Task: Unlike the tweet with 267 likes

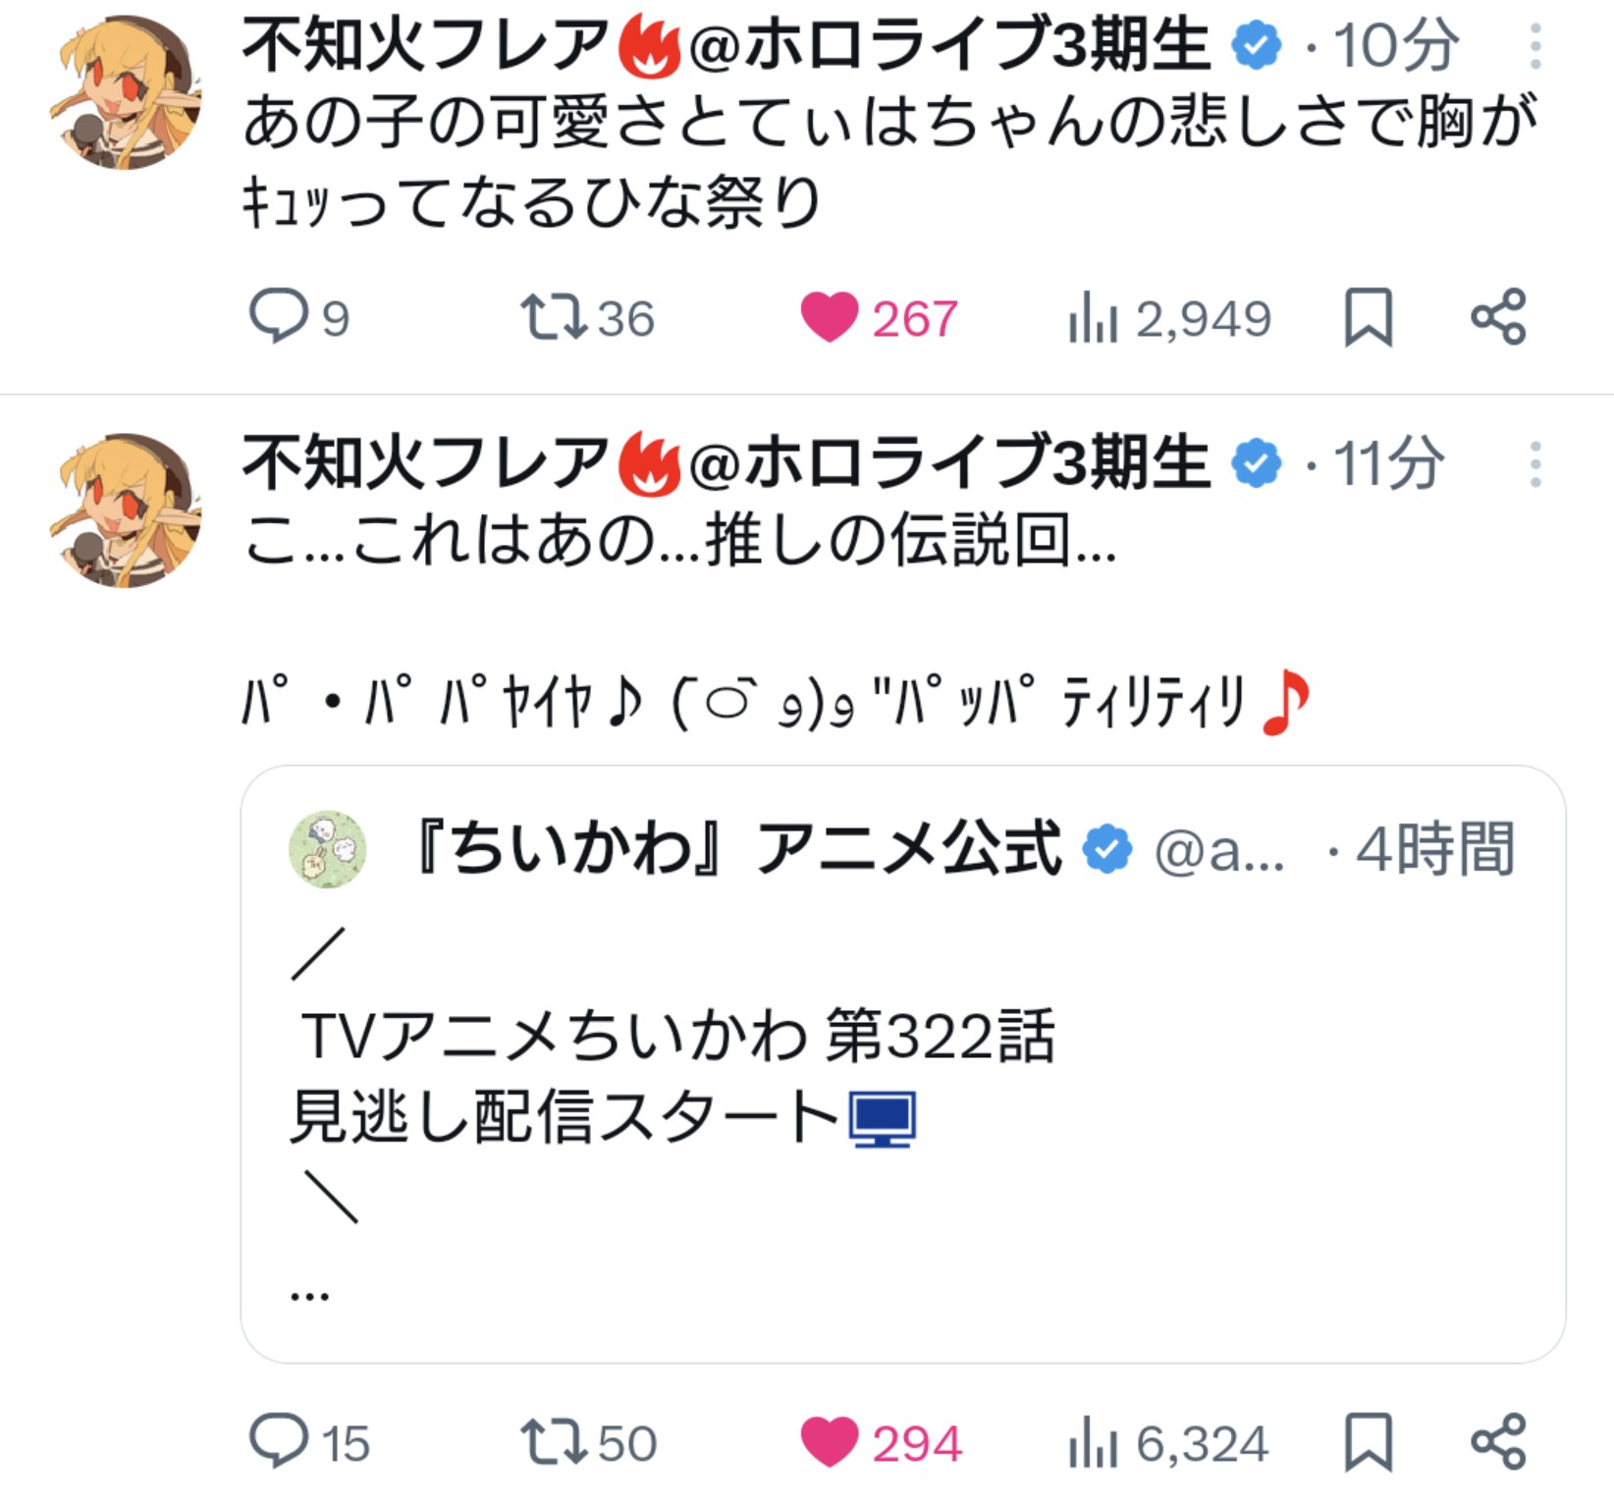Action: [x=830, y=317]
